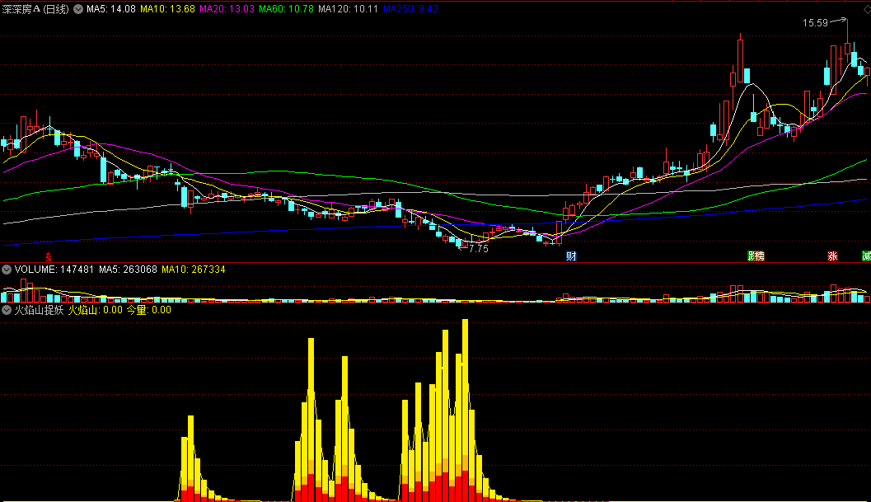
Task: Open the red 涨 event marker
Action: coord(832,256)
